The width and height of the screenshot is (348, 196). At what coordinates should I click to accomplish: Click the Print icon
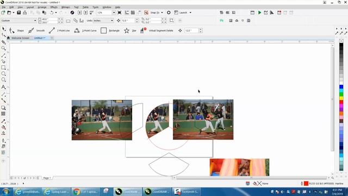[25, 13]
